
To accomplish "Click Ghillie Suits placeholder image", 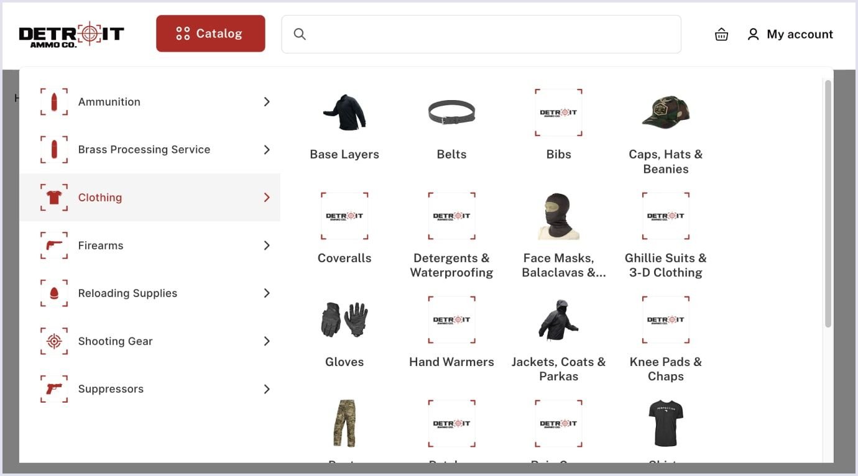I will click(x=665, y=216).
